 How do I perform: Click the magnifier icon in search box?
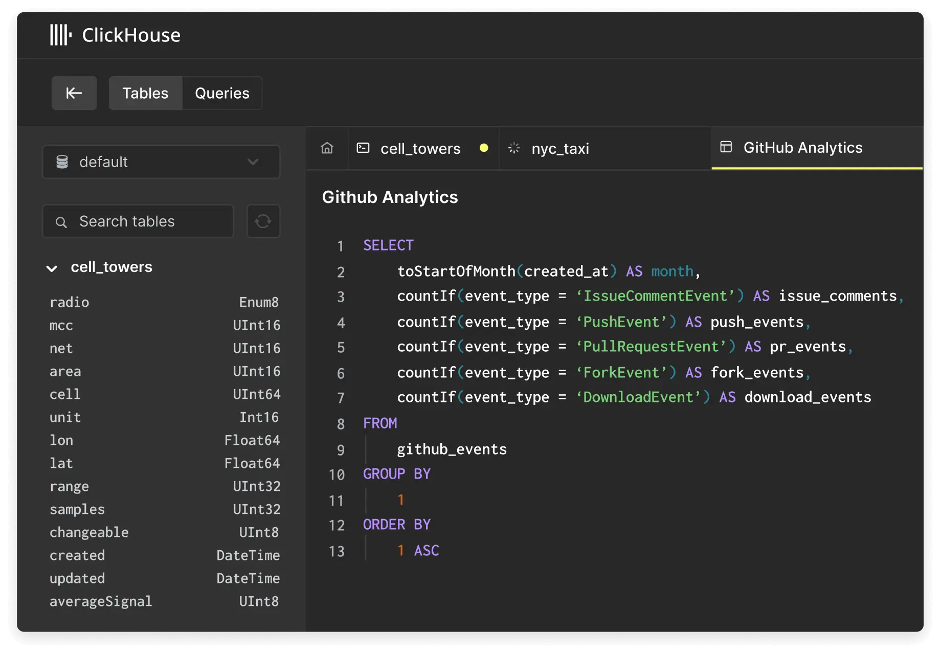tap(61, 222)
